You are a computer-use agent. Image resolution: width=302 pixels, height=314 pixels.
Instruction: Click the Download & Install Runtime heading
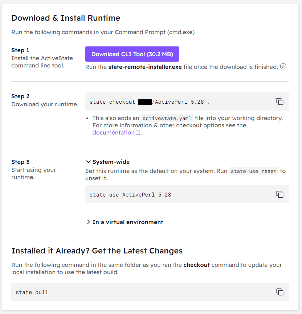66,18
